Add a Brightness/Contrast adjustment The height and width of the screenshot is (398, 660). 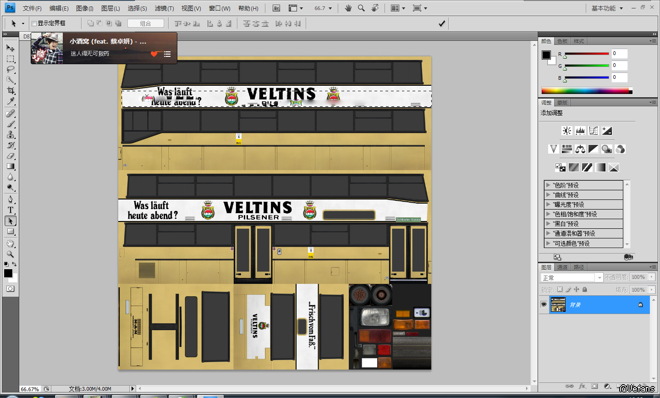[567, 131]
